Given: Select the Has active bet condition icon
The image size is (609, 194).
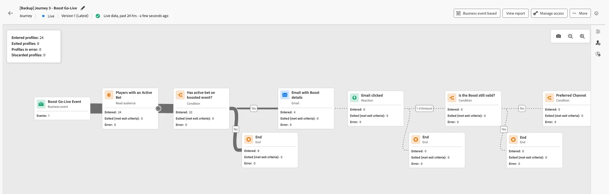Looking at the screenshot, I should [180, 95].
